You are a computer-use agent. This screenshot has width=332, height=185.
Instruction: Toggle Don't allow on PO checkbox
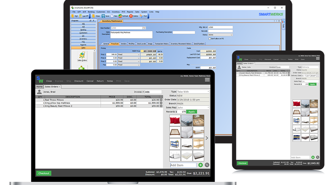[x=209, y=39]
